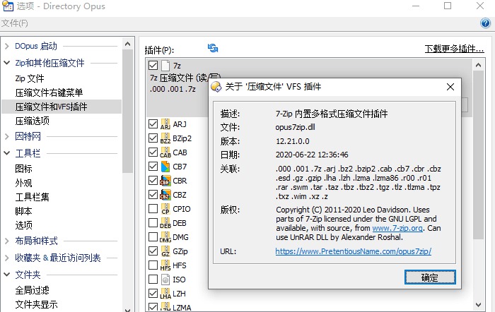Uncheck the ARJ plugin checkbox
Image resolution: width=495 pixels, height=312 pixels.
(x=153, y=124)
